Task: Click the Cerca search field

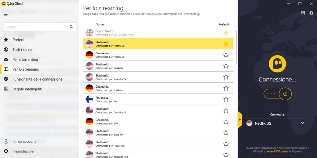Action: coord(36,27)
